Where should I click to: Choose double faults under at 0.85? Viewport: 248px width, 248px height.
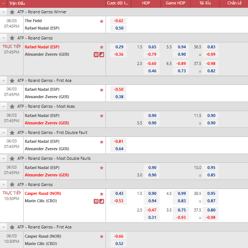click(x=210, y=175)
